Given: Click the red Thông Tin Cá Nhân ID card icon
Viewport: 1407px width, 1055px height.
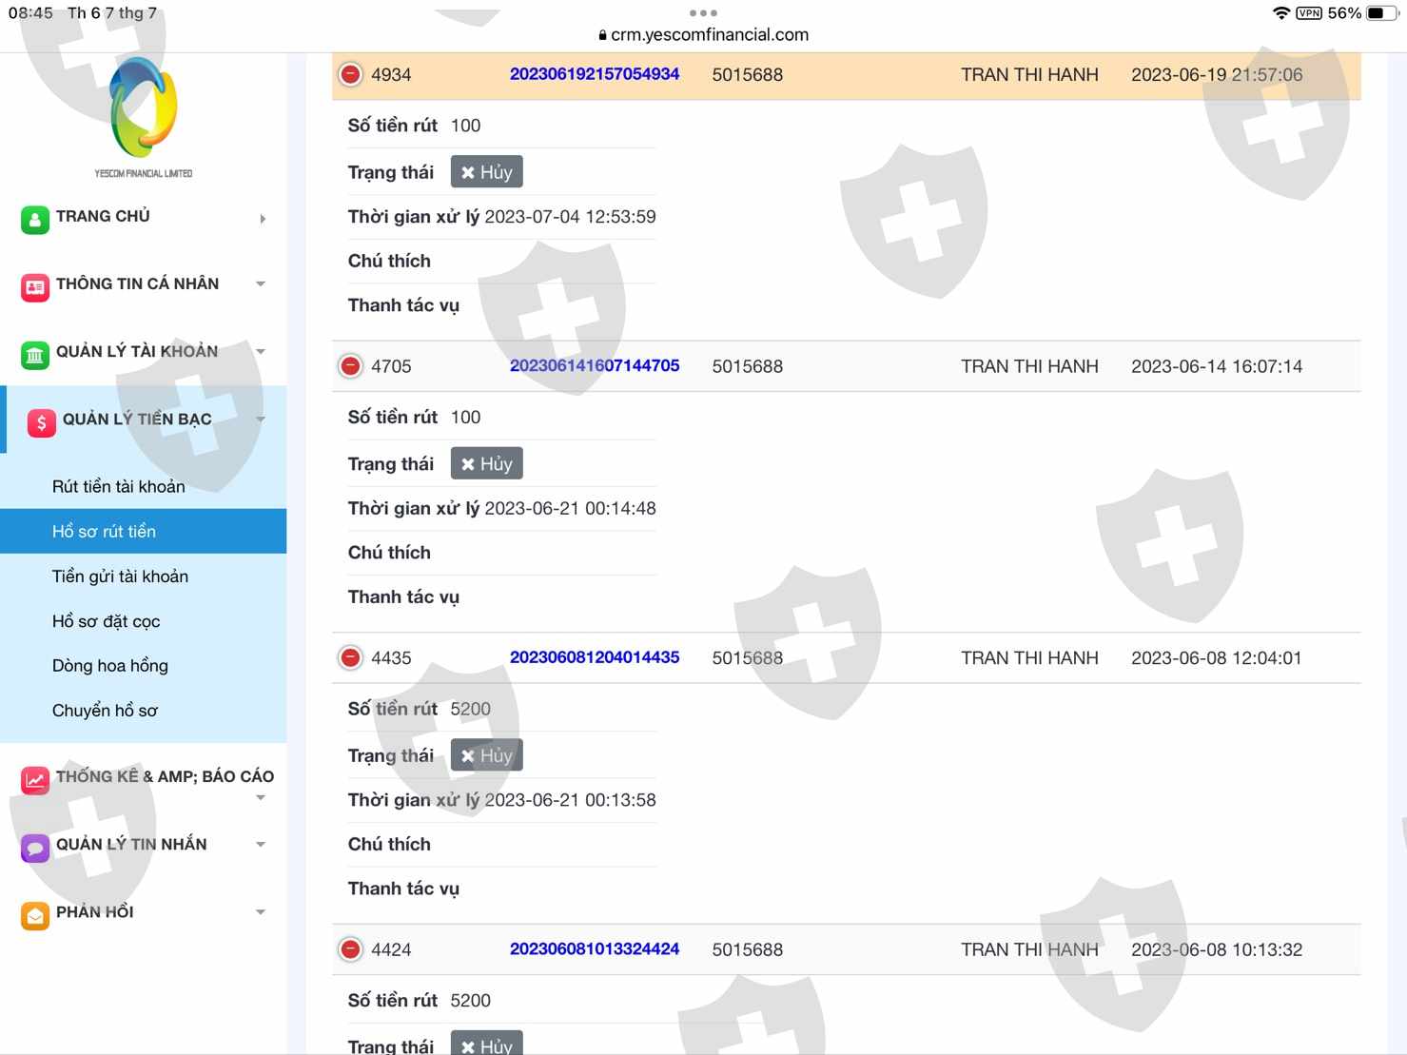Looking at the screenshot, I should (35, 286).
